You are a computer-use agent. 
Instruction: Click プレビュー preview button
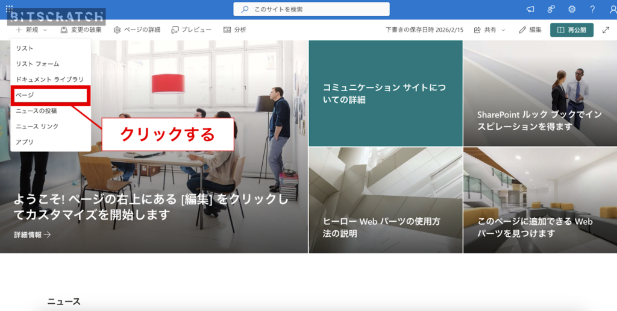point(192,30)
